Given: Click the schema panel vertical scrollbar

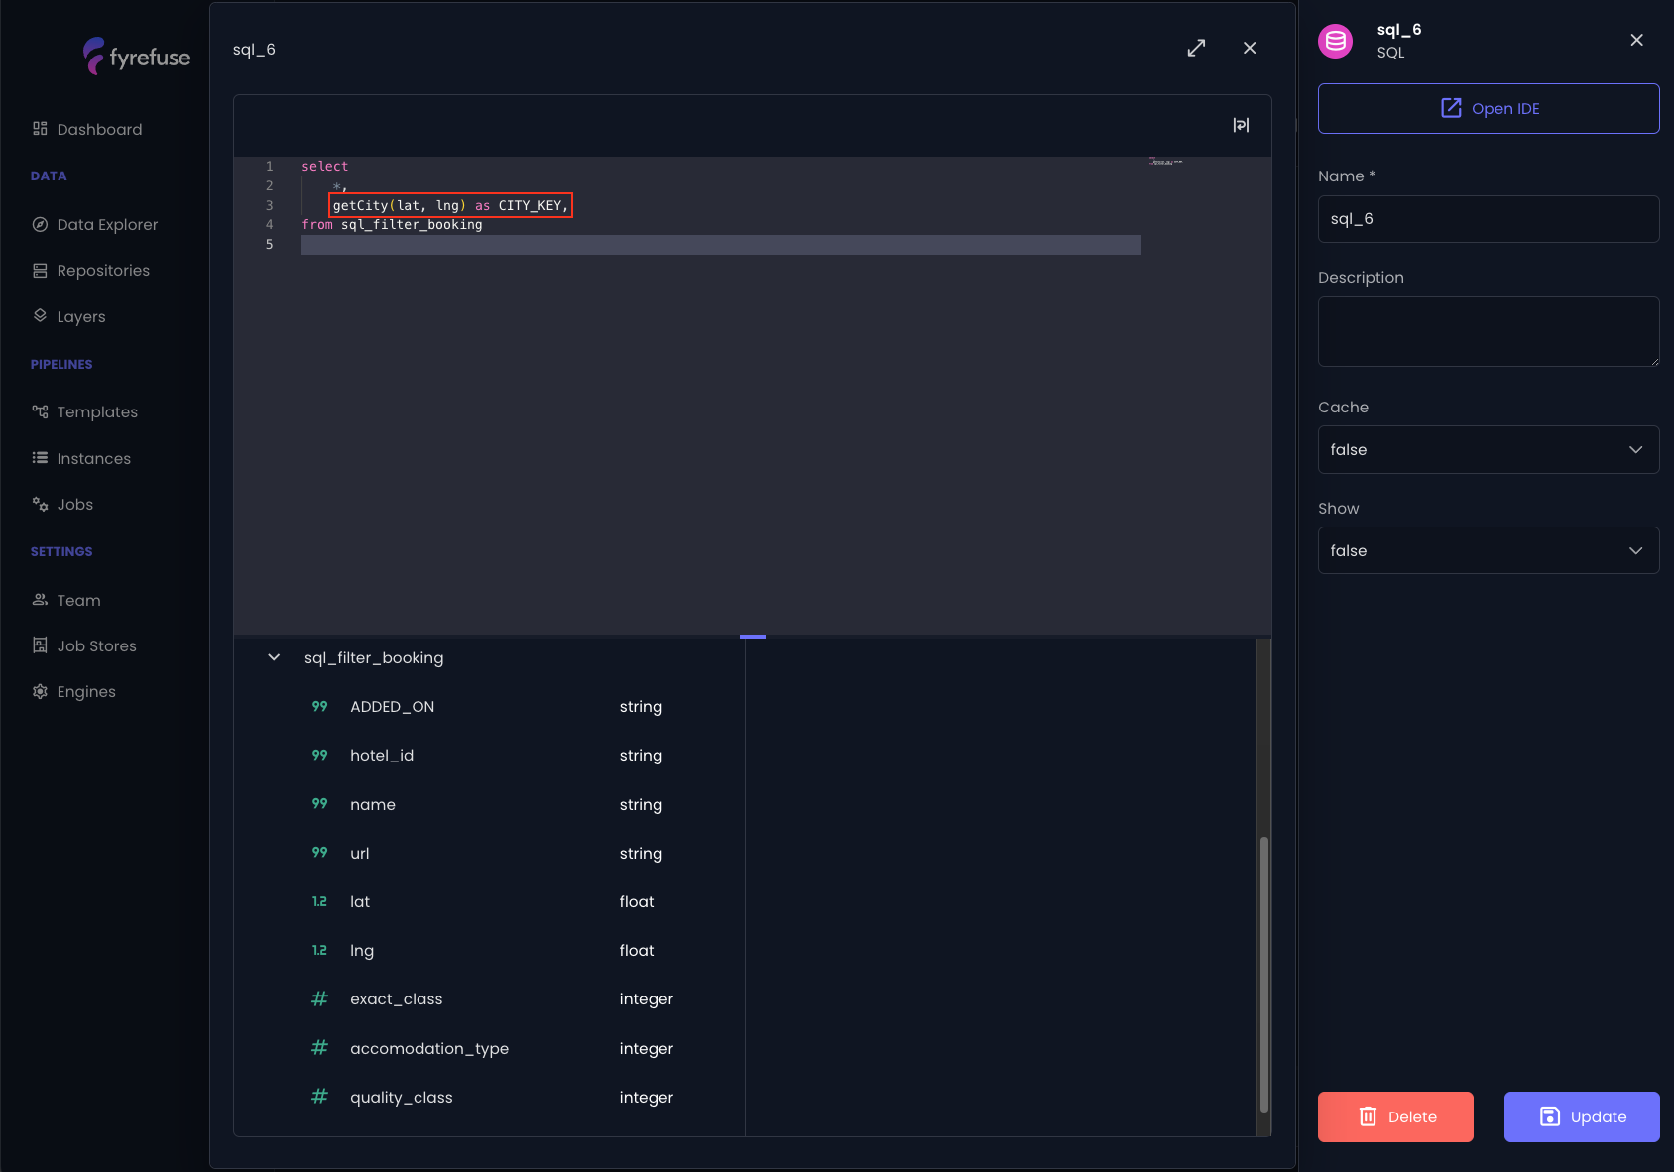Looking at the screenshot, I should tap(1263, 972).
